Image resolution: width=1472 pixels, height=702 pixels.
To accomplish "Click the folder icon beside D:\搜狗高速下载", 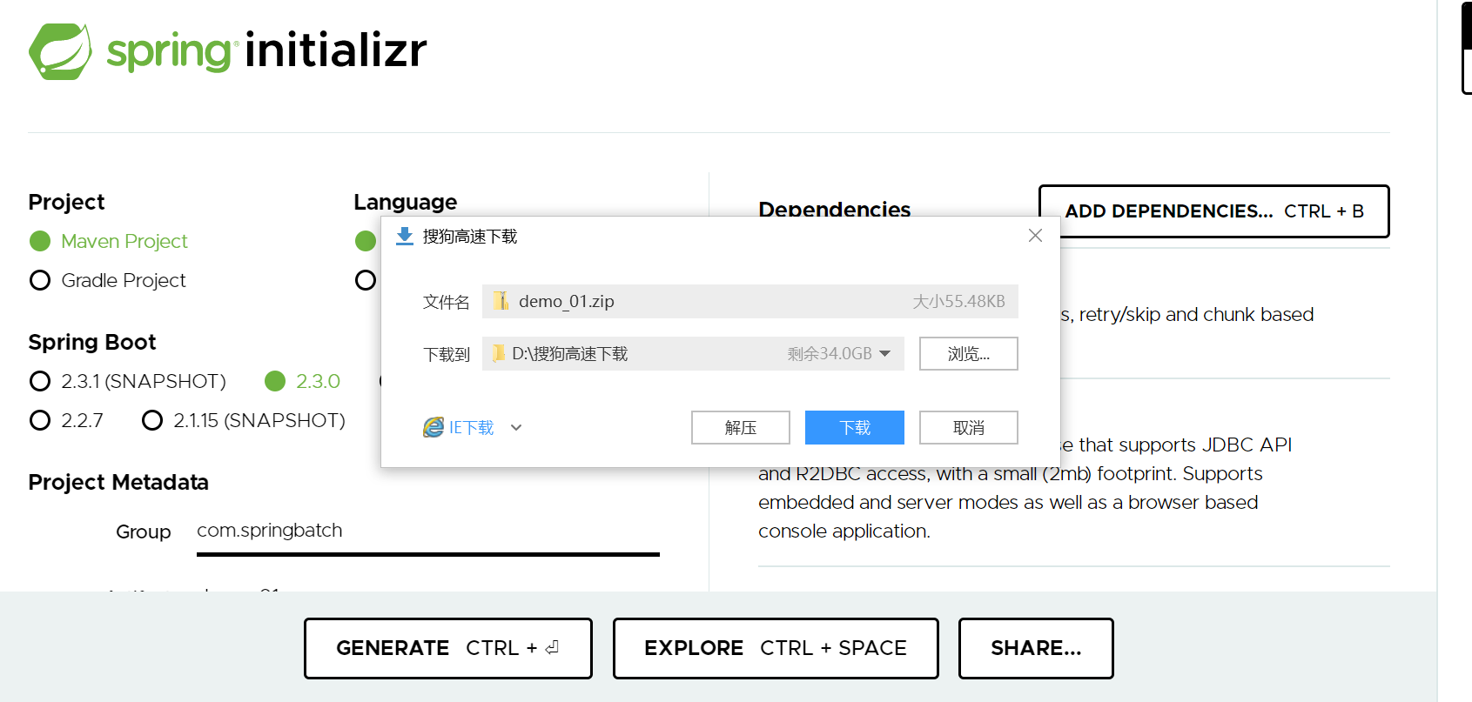I will pyautogui.click(x=498, y=353).
